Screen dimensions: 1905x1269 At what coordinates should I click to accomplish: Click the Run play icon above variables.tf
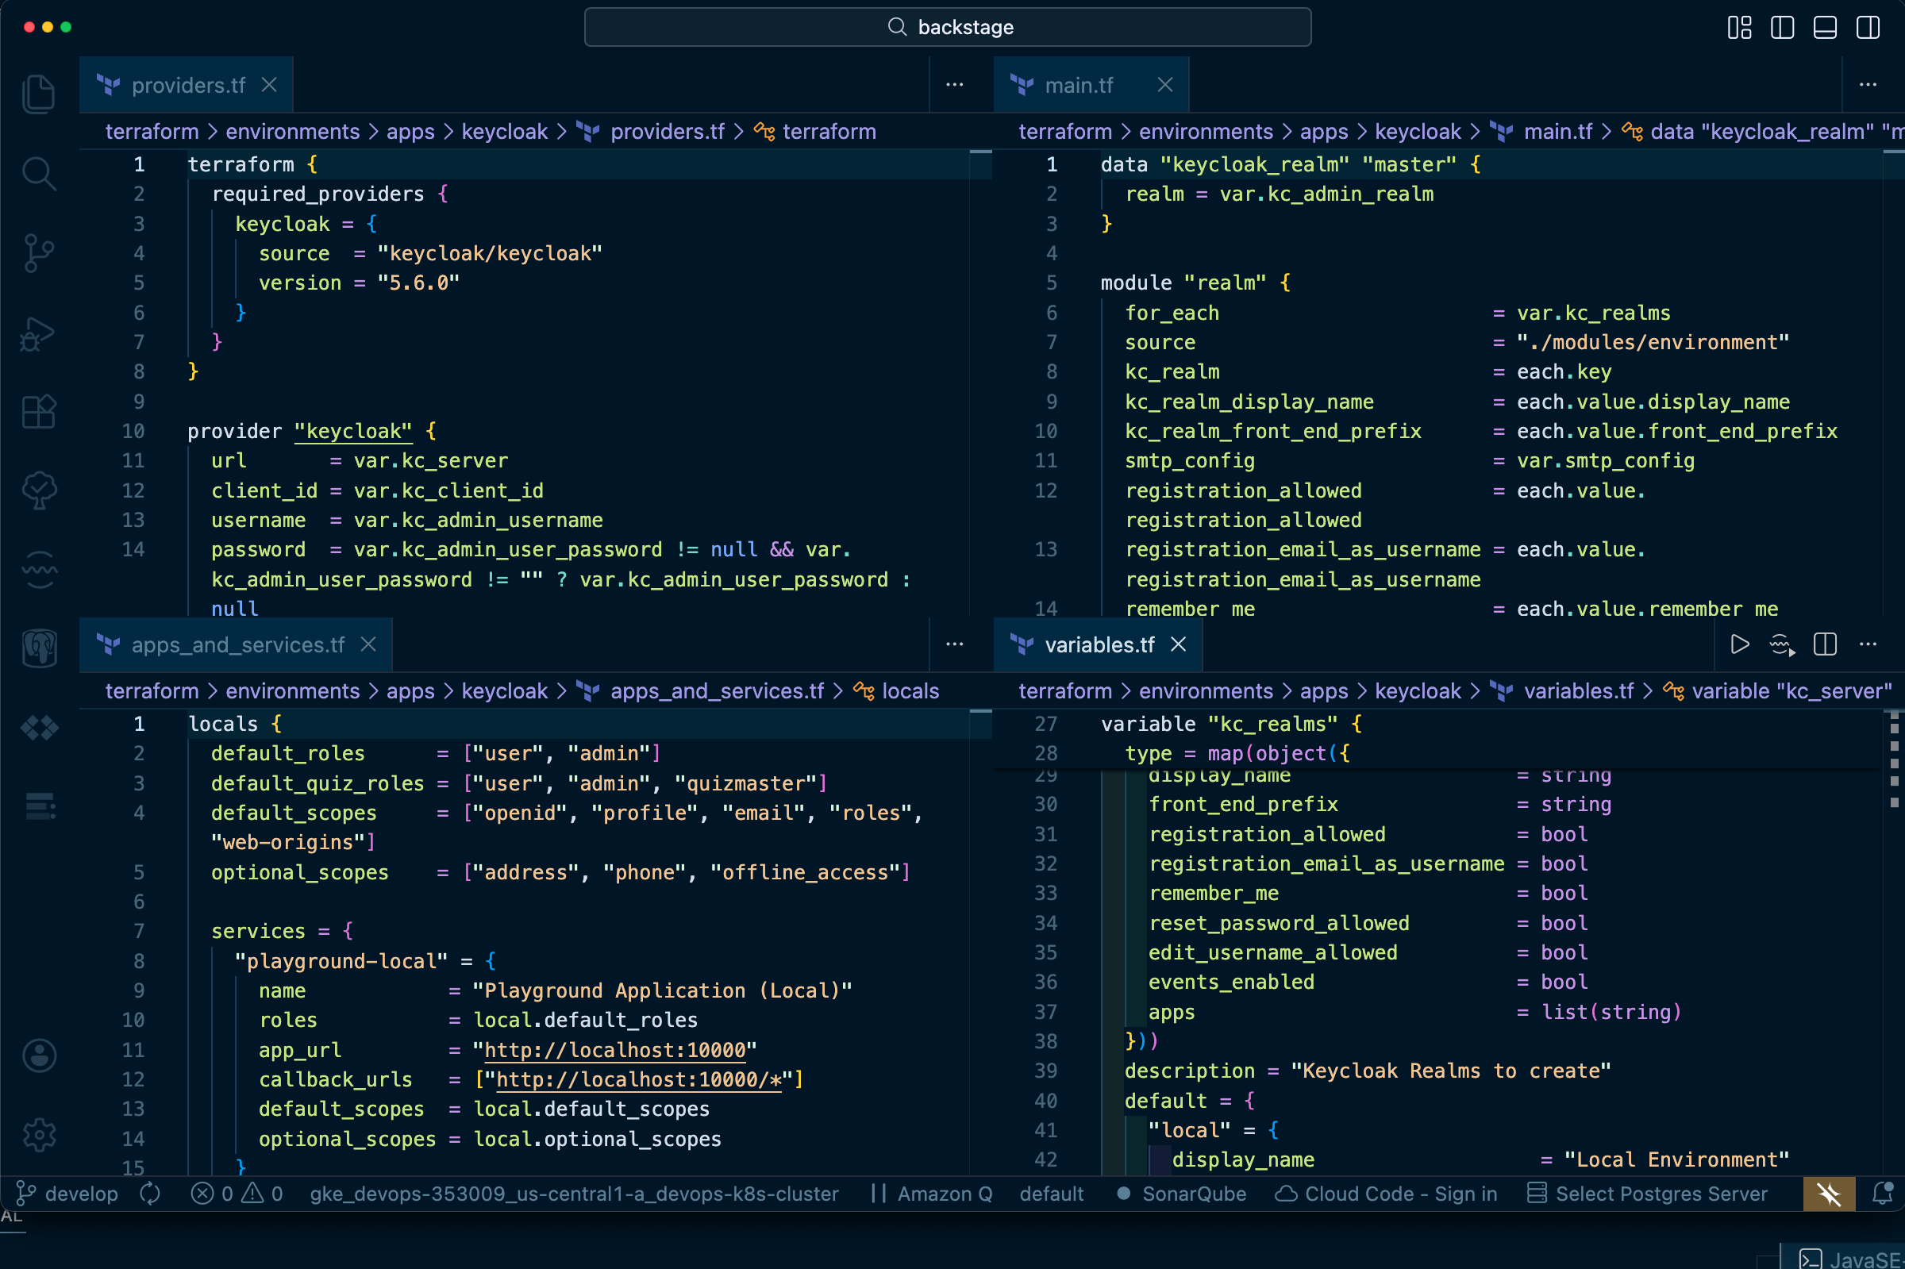click(1739, 644)
